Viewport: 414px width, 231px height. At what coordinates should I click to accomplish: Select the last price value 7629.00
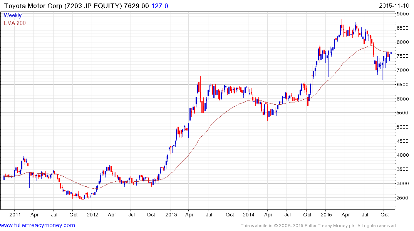[136, 6]
